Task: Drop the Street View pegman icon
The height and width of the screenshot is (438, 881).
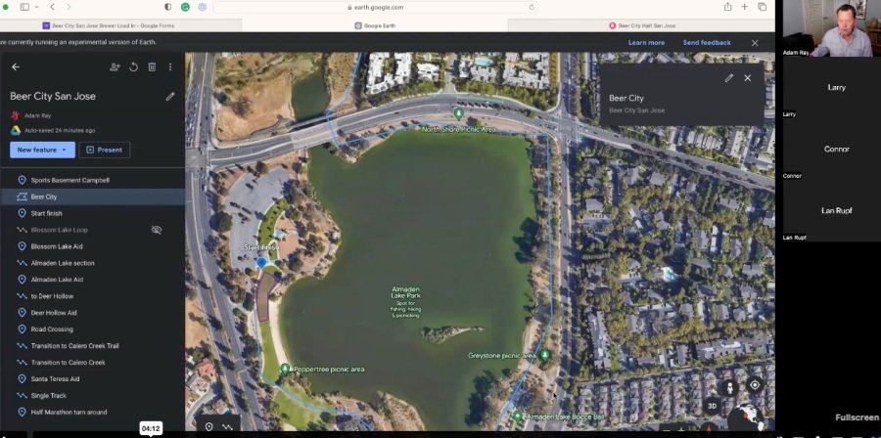Action: click(x=729, y=387)
